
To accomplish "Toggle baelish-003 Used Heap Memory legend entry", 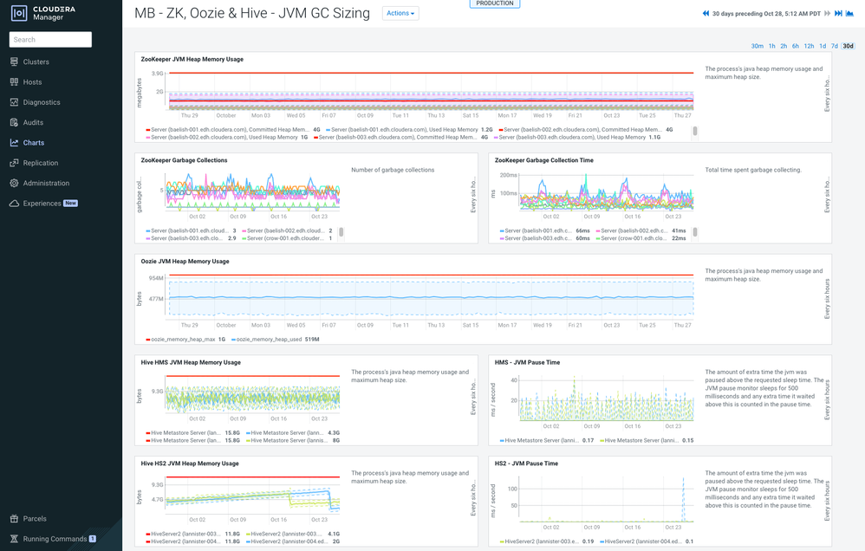I will tap(577, 138).
